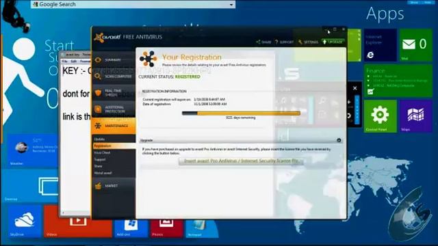Click the refresh icon on black side panel
The width and height of the screenshot is (438, 246).
click(349, 115)
